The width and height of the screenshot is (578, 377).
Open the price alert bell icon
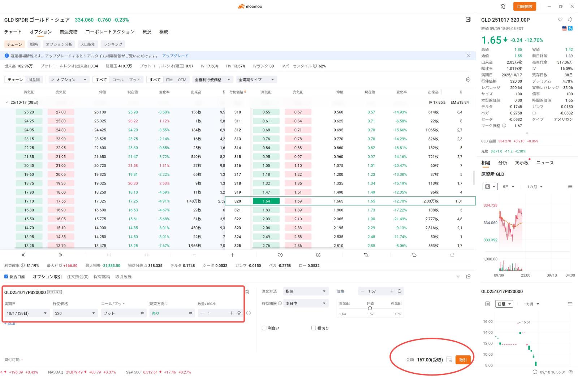(x=570, y=19)
